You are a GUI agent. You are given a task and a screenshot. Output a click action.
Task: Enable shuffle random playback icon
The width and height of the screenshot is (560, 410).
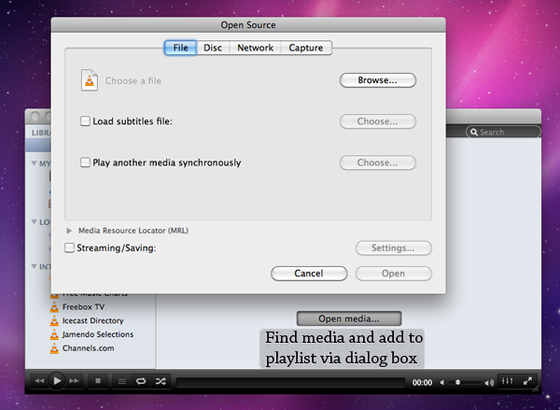click(x=161, y=381)
